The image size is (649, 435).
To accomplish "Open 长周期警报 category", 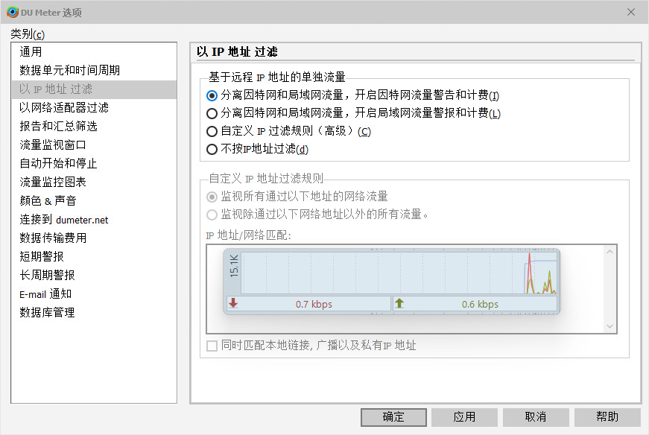I will point(94,276).
